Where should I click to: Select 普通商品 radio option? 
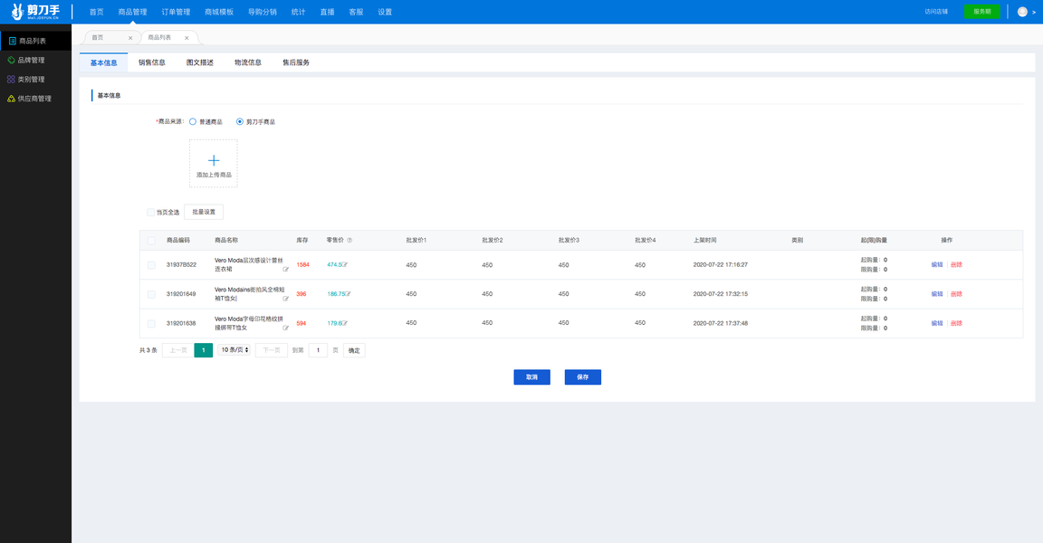(193, 121)
